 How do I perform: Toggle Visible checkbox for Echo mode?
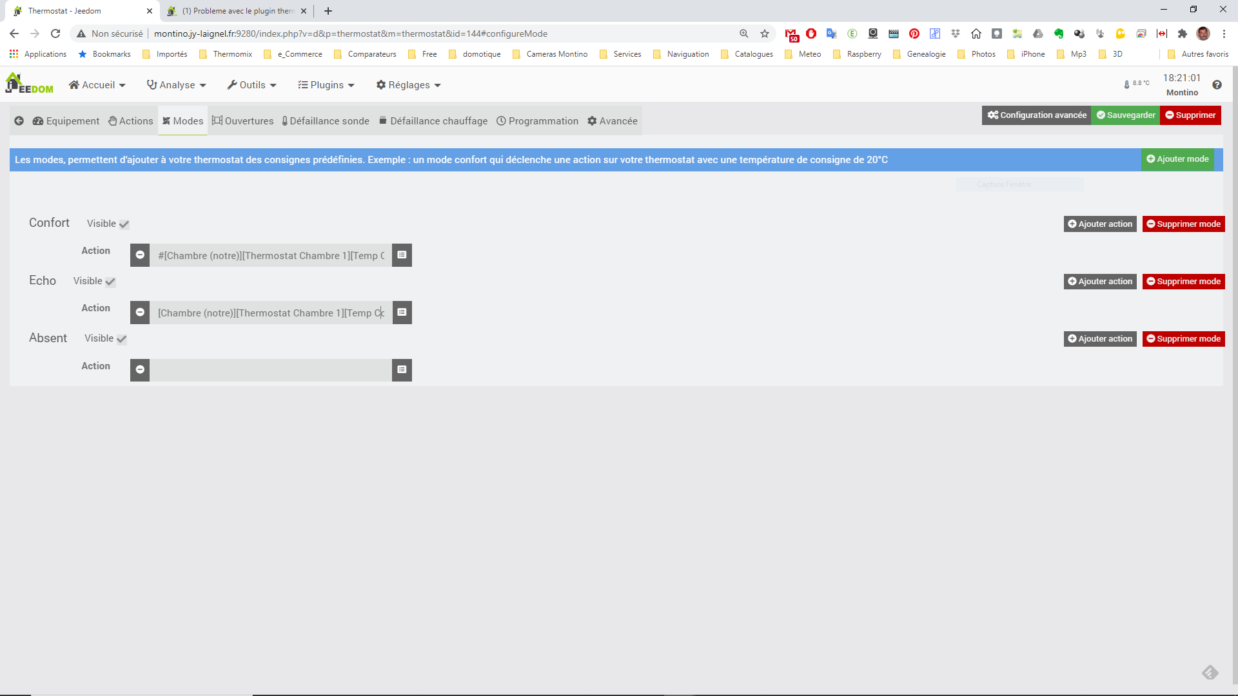tap(110, 282)
